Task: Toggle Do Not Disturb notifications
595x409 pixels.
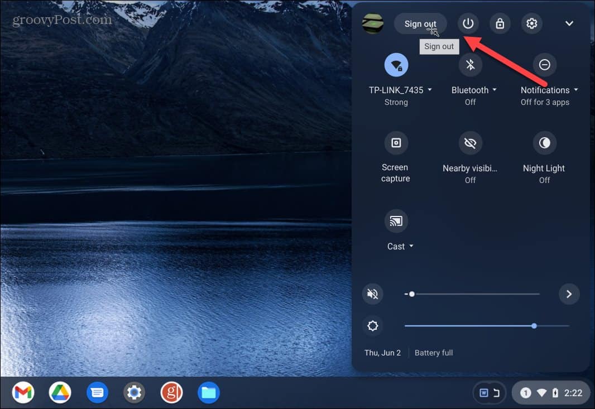Action: point(545,65)
